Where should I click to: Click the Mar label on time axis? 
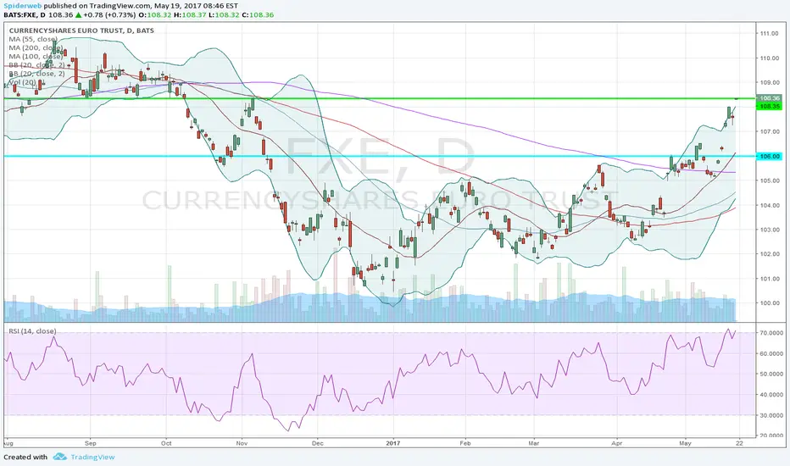533,443
